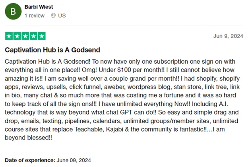
Task: Click the 1 review count text
Action: point(35,16)
